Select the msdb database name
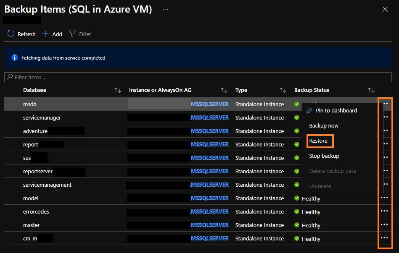The image size is (399, 253). pos(30,104)
